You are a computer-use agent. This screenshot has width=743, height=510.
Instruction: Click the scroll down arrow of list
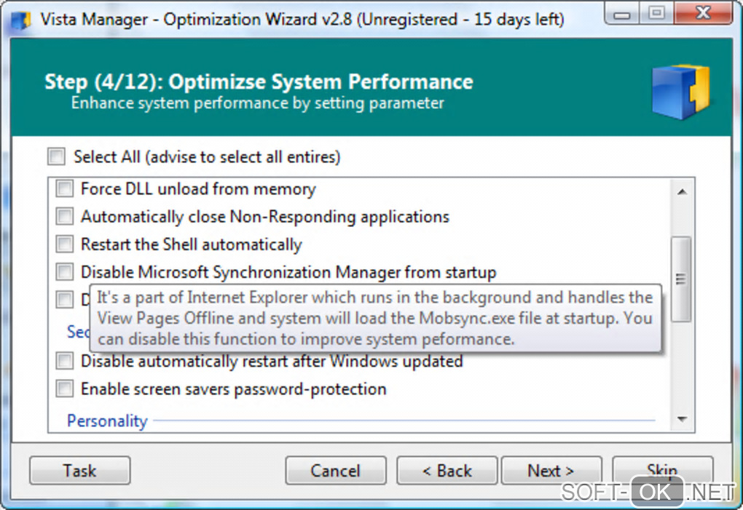click(682, 419)
